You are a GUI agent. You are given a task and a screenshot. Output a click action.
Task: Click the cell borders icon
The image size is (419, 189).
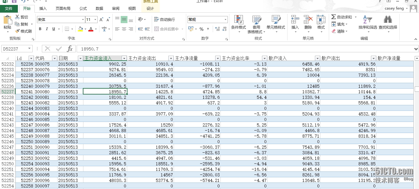coord(67,29)
